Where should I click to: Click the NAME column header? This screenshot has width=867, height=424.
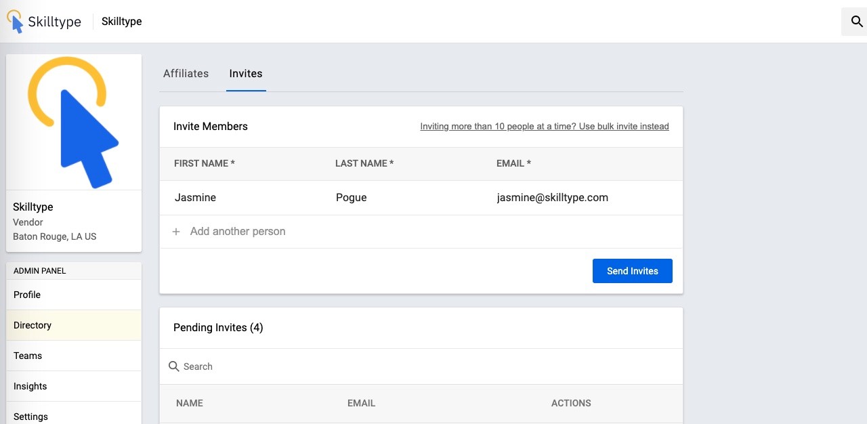(190, 403)
